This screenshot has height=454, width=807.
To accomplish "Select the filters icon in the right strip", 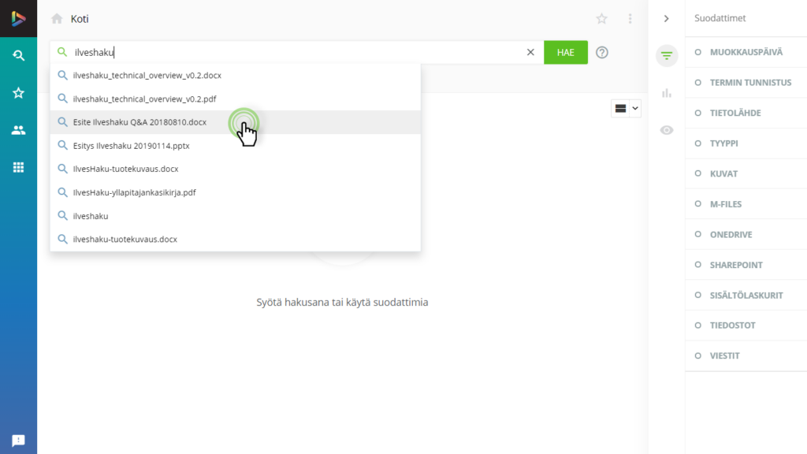I will point(667,56).
